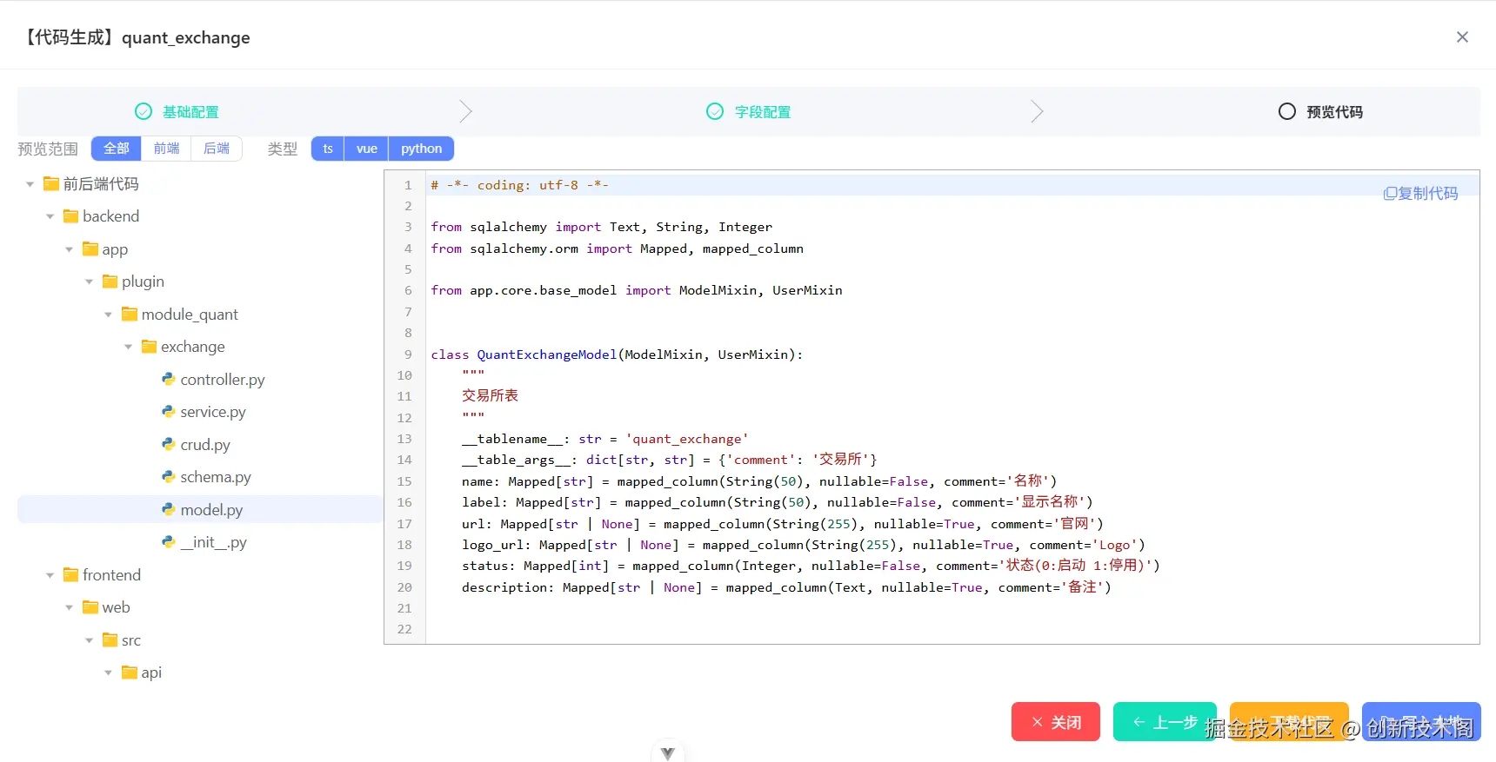Open crud.py in the file tree
This screenshot has height=762, width=1496.
[205, 445]
